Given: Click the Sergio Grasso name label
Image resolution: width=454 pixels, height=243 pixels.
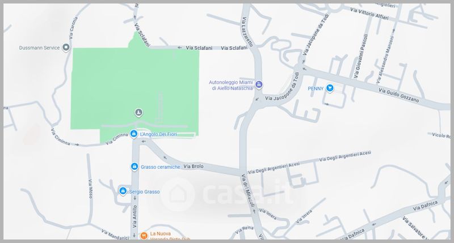Looking at the screenshot, I should 144,191.
